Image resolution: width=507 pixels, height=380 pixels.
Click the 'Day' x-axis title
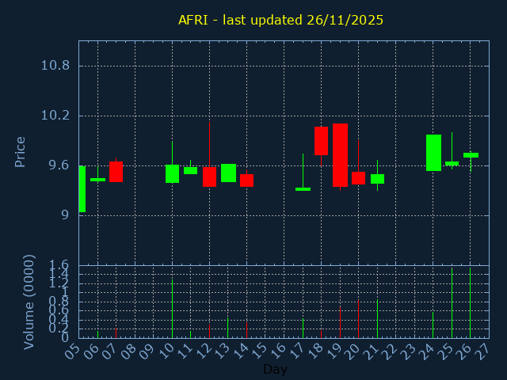tap(275, 369)
